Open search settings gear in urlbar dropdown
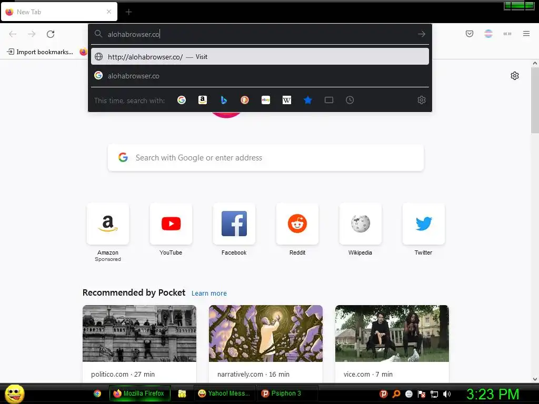Image resolution: width=539 pixels, height=404 pixels. tap(422, 100)
